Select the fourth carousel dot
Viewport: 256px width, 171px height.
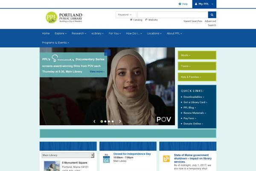click(x=113, y=121)
